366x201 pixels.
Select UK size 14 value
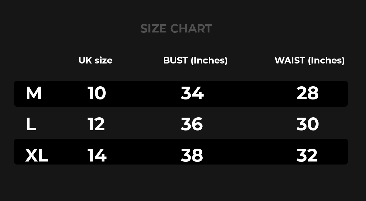point(97,155)
